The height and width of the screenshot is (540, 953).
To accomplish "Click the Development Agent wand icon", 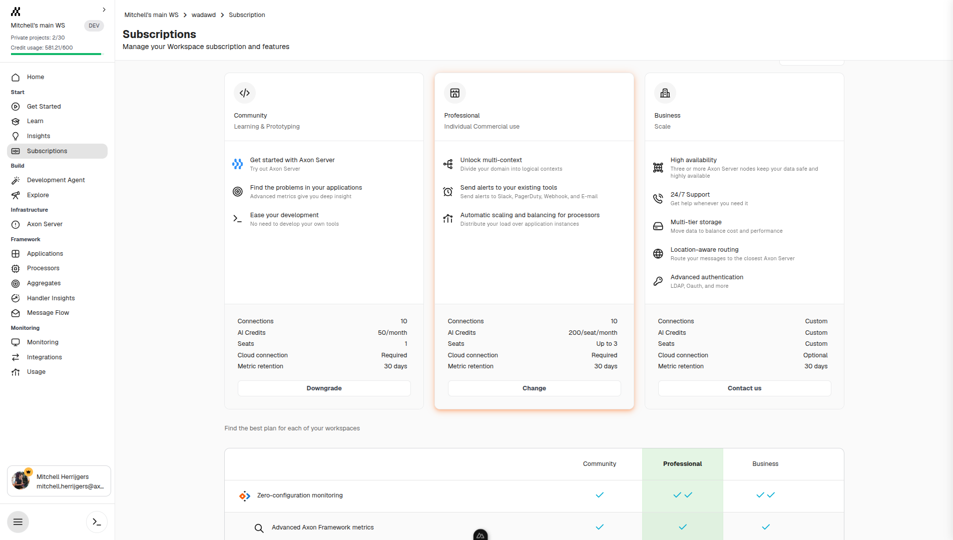I will [x=16, y=180].
